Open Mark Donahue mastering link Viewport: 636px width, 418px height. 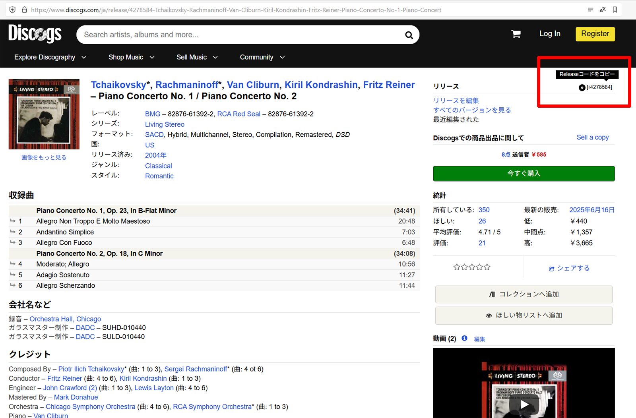(76, 397)
